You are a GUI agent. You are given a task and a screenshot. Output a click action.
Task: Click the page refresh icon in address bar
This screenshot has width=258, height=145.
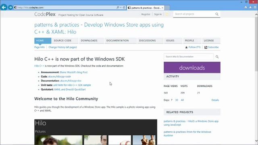coord(124,8)
